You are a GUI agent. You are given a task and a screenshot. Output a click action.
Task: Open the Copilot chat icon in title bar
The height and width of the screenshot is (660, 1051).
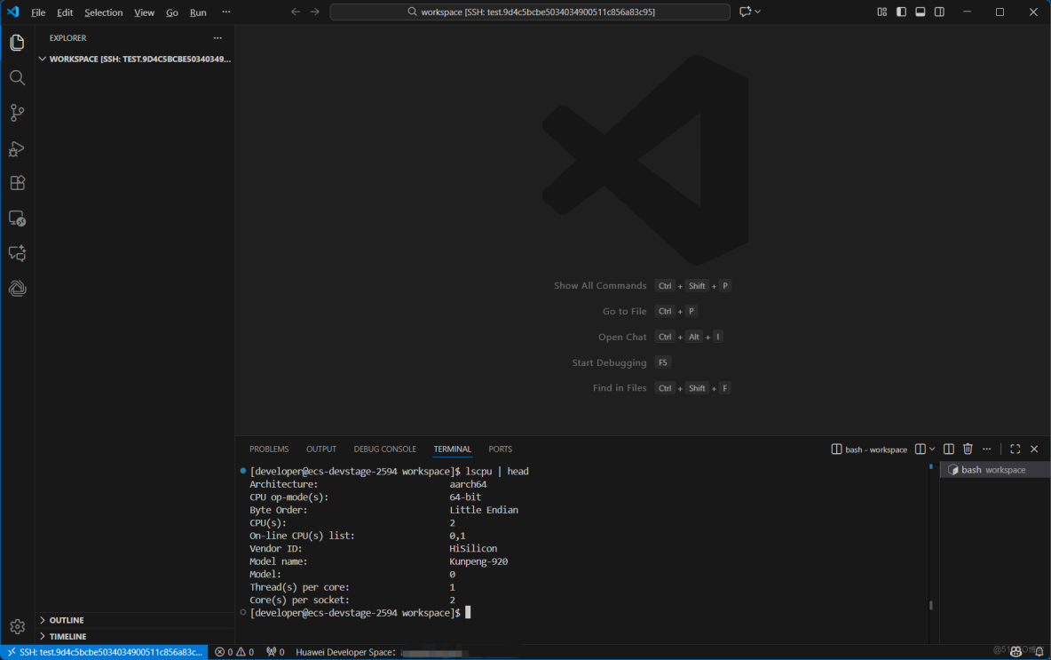745,12
